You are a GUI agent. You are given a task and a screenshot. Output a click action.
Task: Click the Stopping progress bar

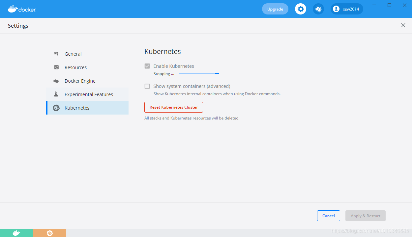199,73
